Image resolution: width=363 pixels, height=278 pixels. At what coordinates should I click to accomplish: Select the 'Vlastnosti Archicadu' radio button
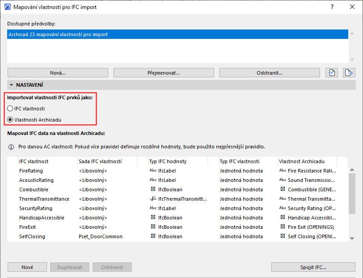(10, 120)
